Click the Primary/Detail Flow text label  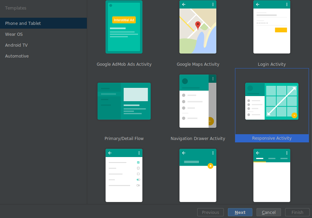tap(124, 138)
